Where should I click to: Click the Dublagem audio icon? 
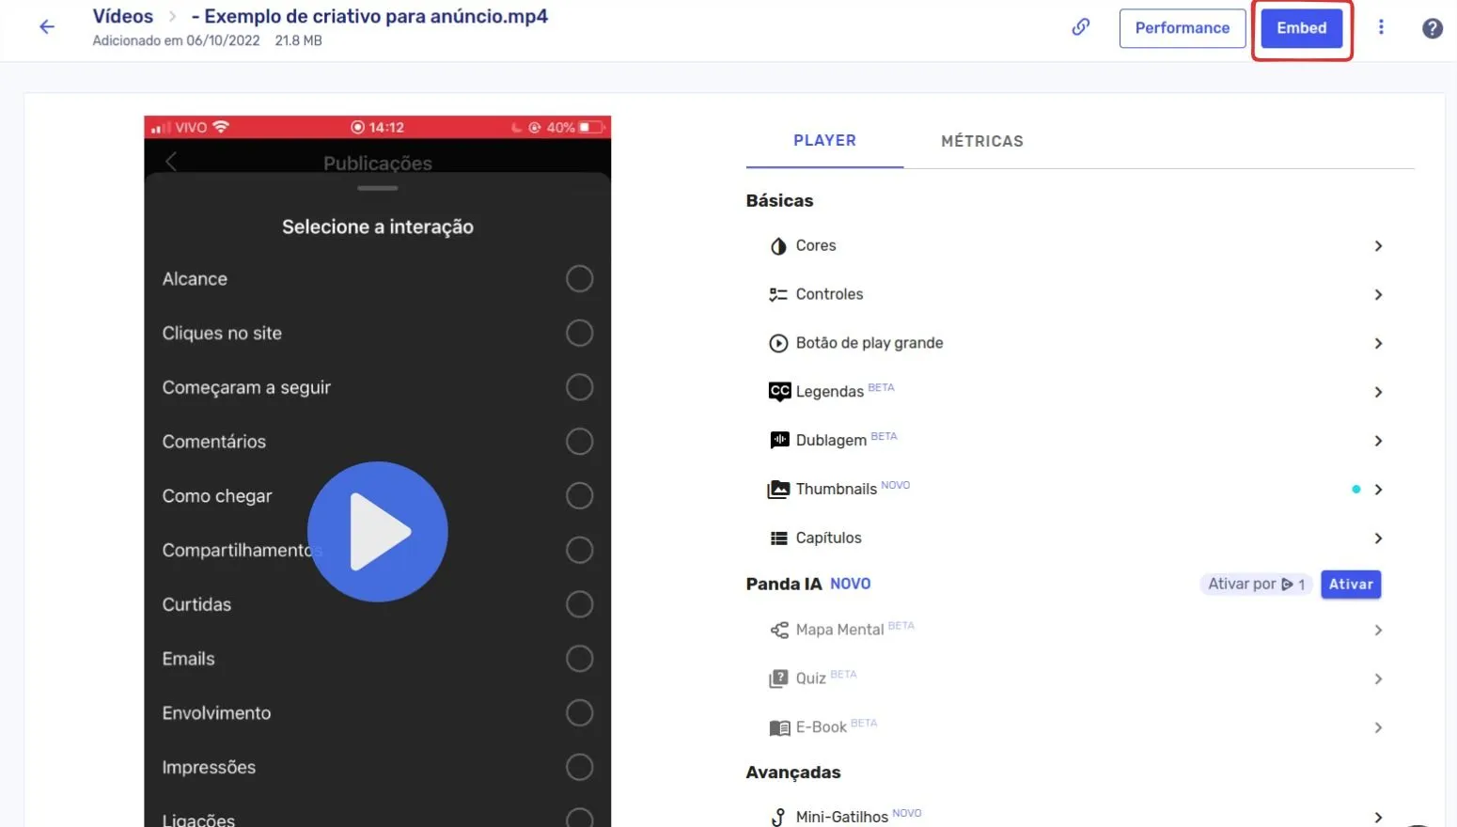pyautogui.click(x=779, y=441)
